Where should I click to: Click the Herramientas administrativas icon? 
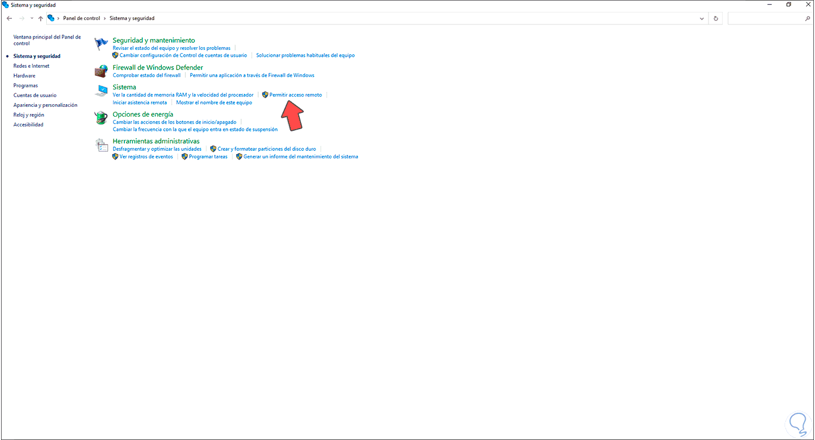(101, 145)
